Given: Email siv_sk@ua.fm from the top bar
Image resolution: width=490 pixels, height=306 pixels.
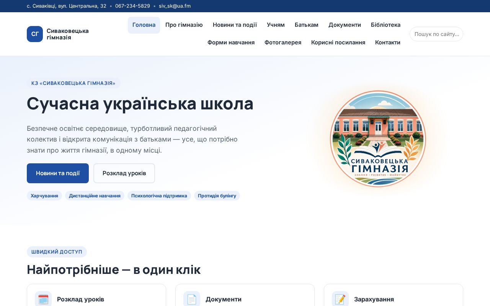Looking at the screenshot, I should pyautogui.click(x=175, y=6).
